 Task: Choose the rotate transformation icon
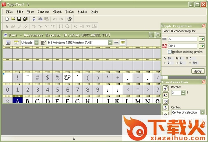click(165, 95)
